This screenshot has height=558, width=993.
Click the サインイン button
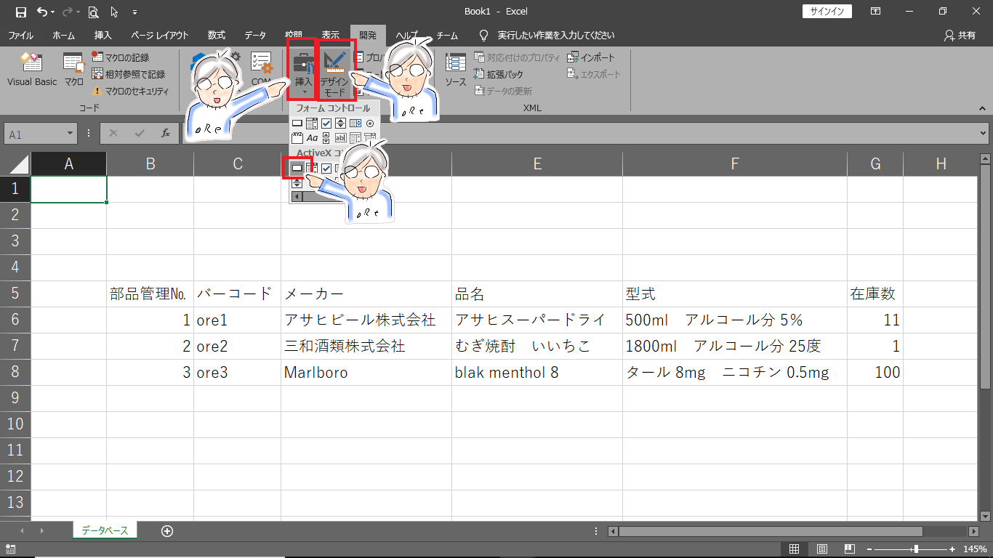827,12
